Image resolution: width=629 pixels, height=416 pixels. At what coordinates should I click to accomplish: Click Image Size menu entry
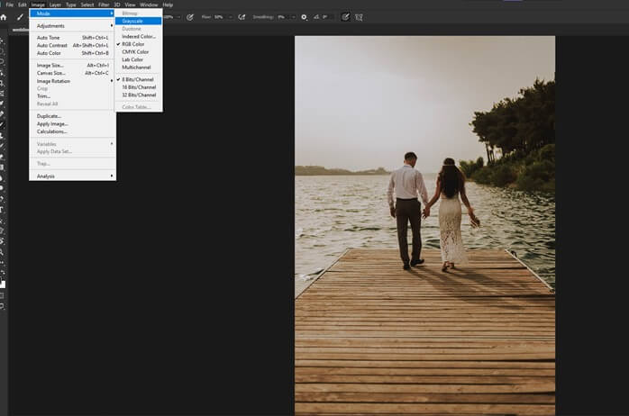coord(50,66)
